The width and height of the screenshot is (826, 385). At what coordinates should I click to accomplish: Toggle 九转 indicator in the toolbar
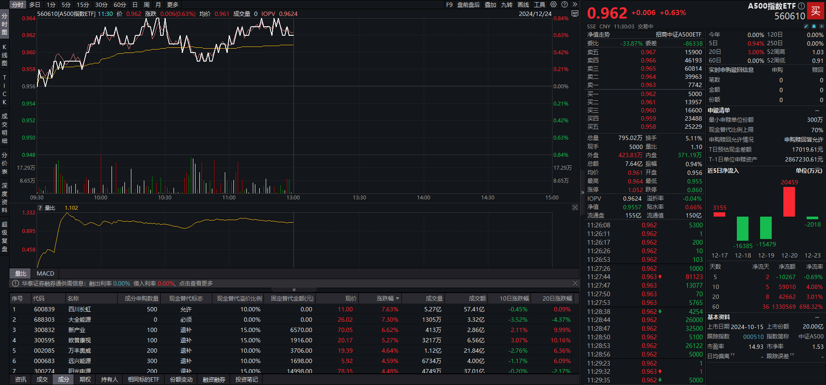[x=507, y=5]
